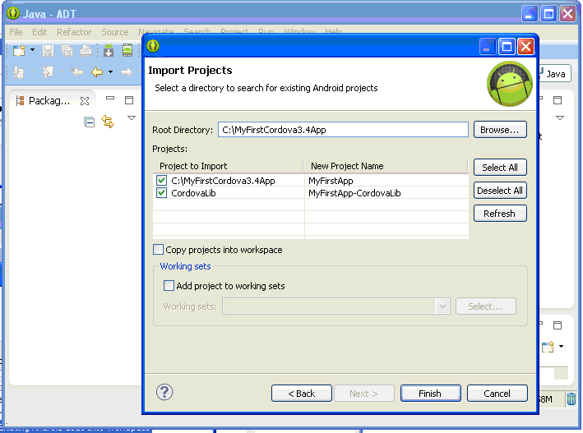Click the Previous Annotation toolbar icon
The image size is (583, 433).
(x=48, y=71)
